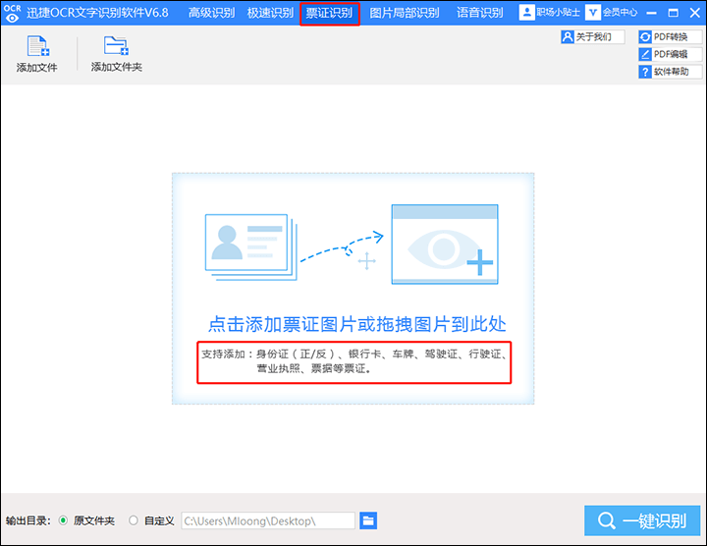Click the 一键识别 recognize button
707x546 pixels.
642,520
